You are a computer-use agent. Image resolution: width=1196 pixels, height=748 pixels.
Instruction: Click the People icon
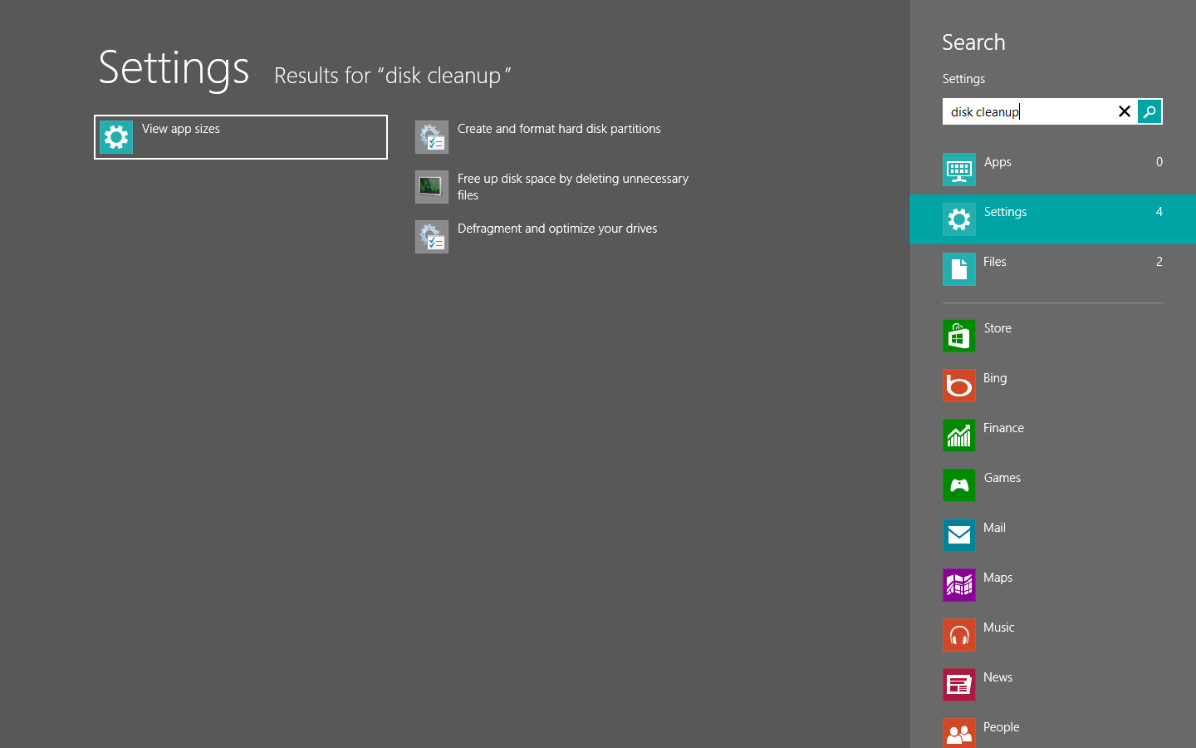coord(959,733)
